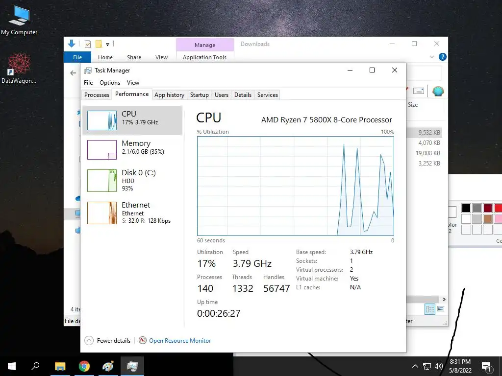The width and height of the screenshot is (502, 376).
Task: Click the % Utilization CPU graph
Action: pos(296,186)
